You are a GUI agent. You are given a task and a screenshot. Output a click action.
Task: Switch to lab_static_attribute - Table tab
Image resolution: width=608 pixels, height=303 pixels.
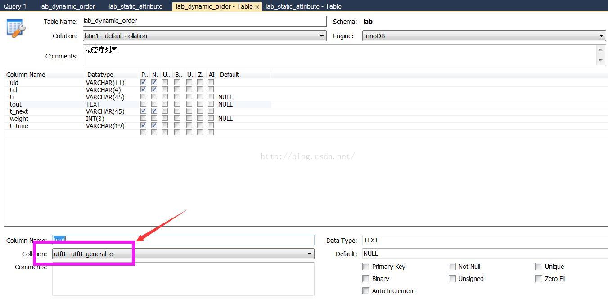pos(303,6)
